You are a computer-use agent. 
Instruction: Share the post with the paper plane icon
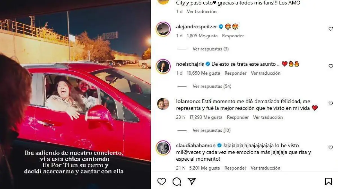pyautogui.click(x=192, y=181)
